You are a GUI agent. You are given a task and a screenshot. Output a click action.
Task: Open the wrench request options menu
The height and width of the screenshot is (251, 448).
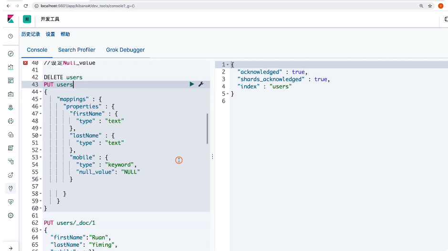coord(201,84)
